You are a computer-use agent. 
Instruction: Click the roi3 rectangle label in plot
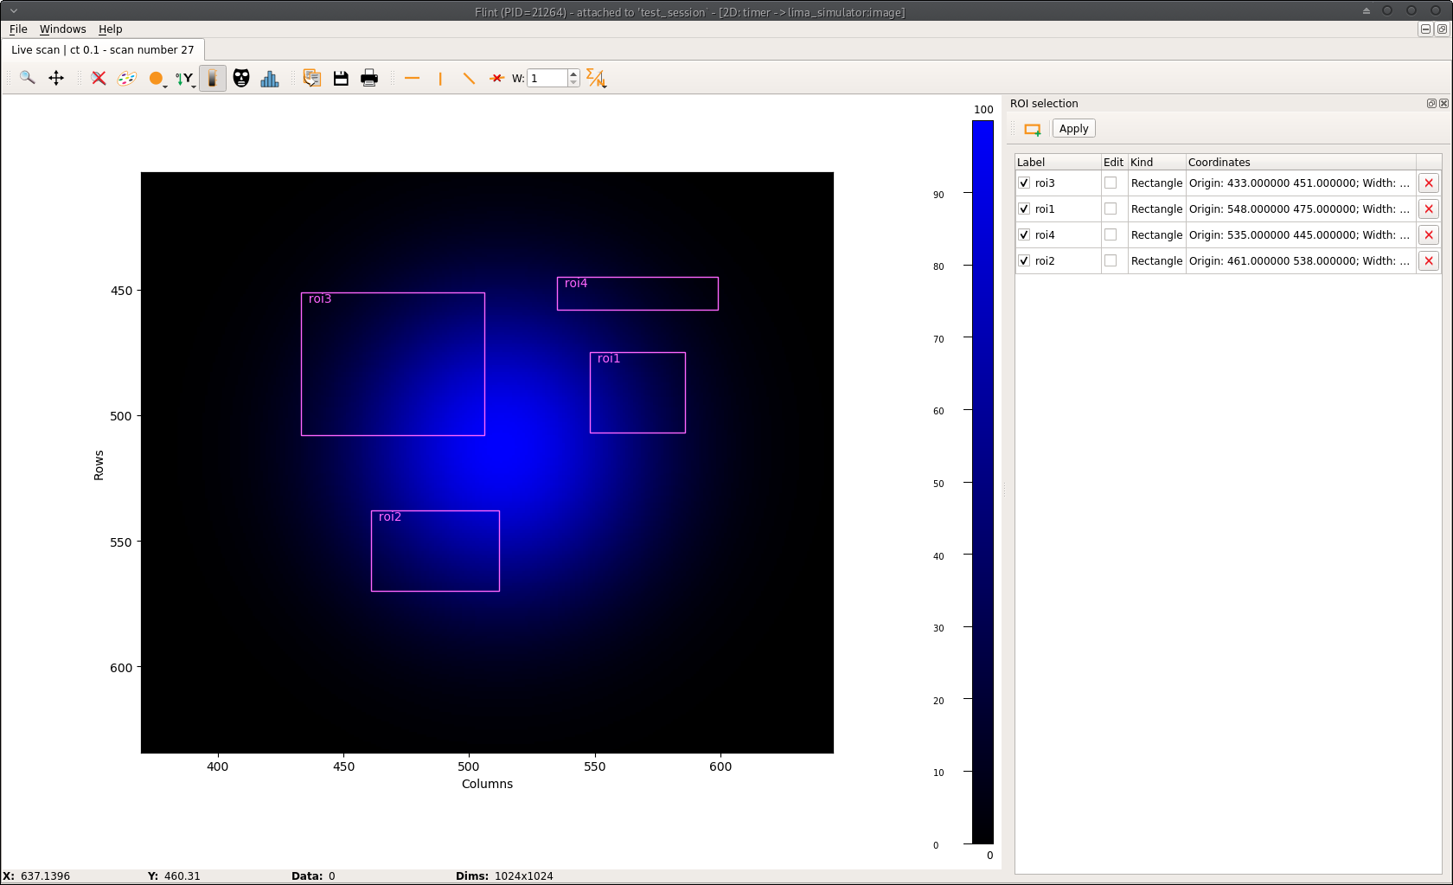(320, 299)
